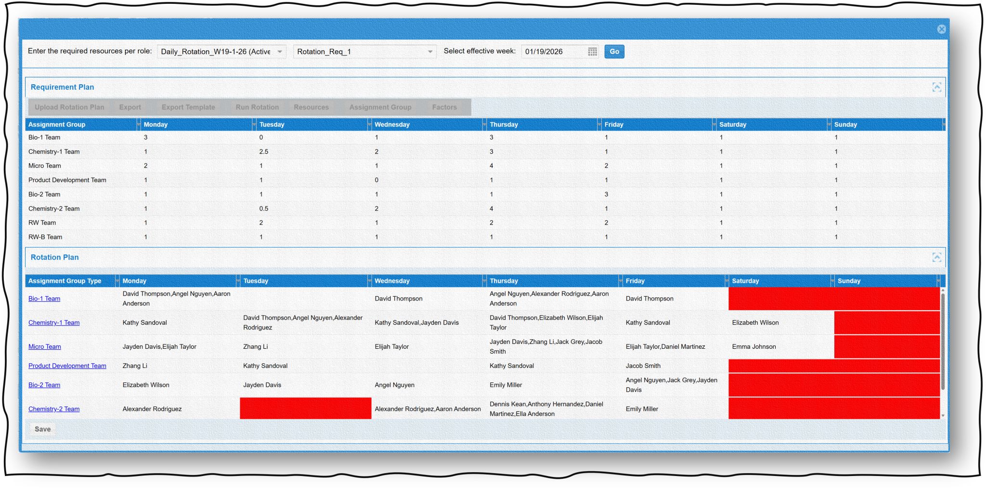Open the Chemistry-2 Team link

point(54,409)
